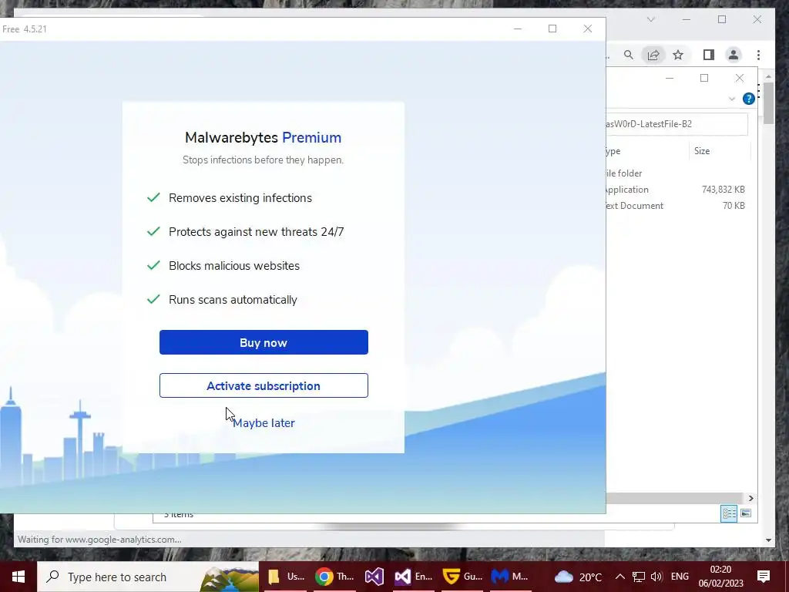Click Activate subscription button

pos(264,385)
